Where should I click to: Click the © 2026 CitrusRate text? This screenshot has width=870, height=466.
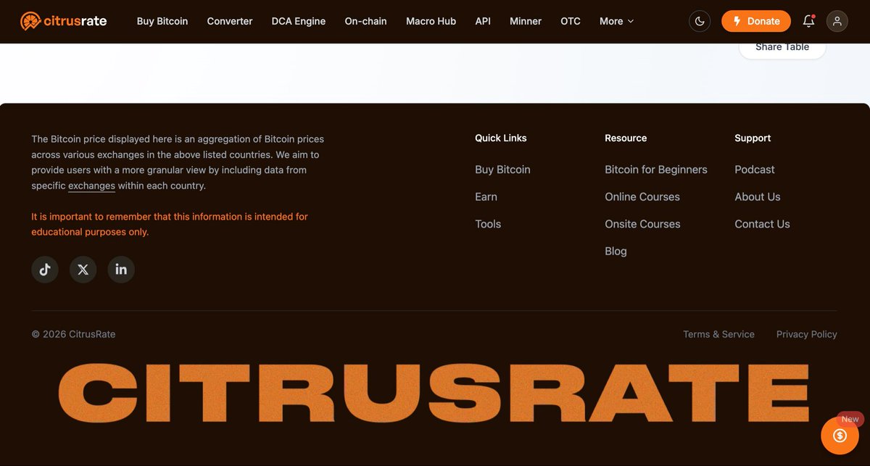73,334
